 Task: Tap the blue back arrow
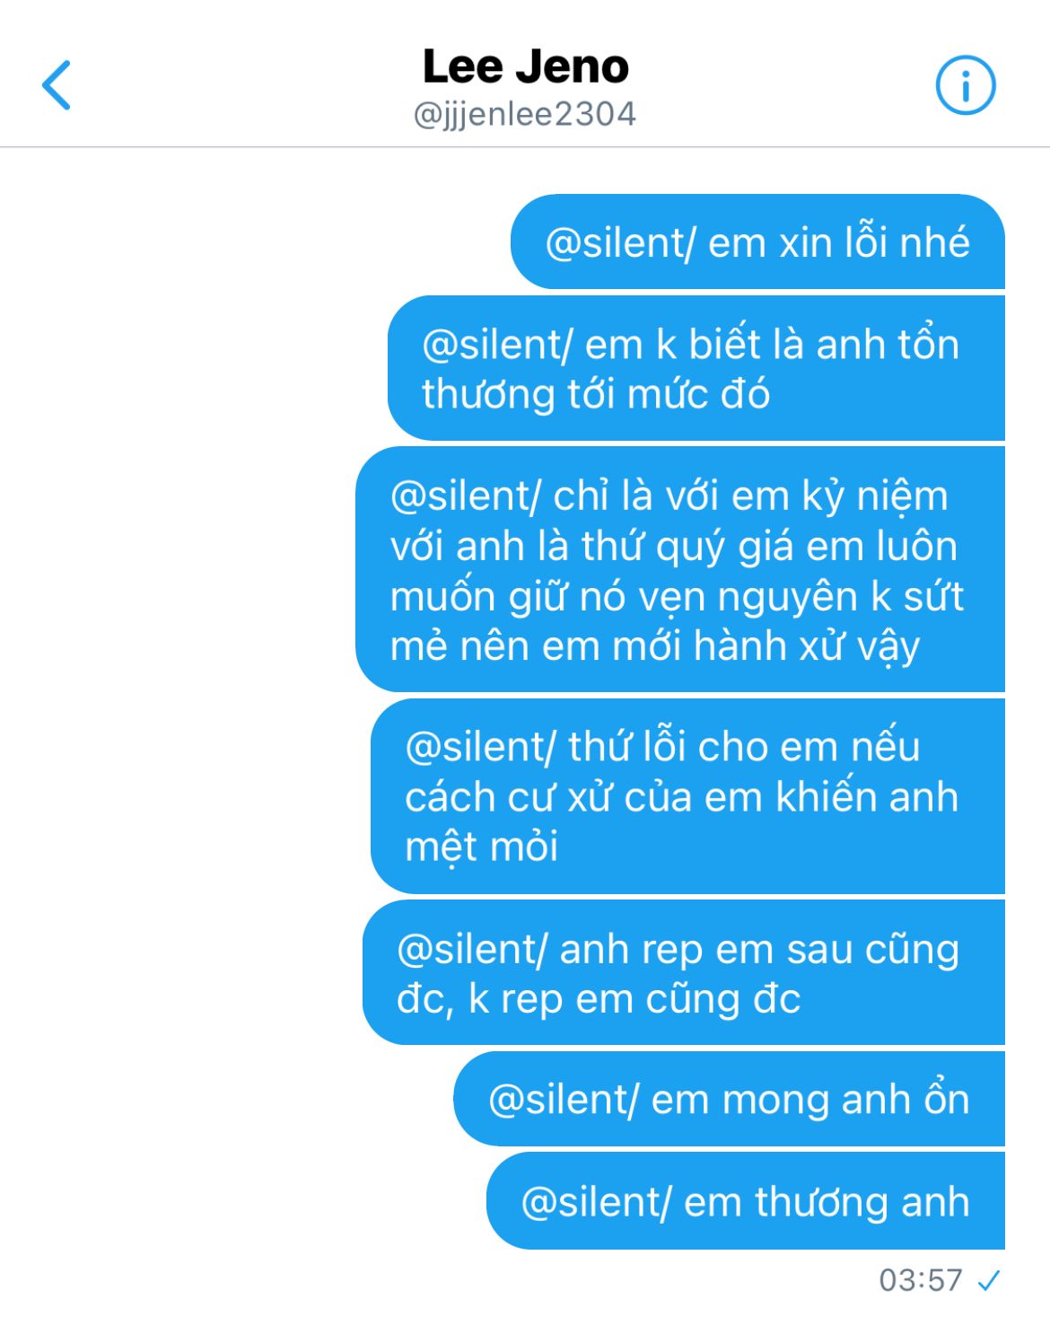(x=57, y=85)
